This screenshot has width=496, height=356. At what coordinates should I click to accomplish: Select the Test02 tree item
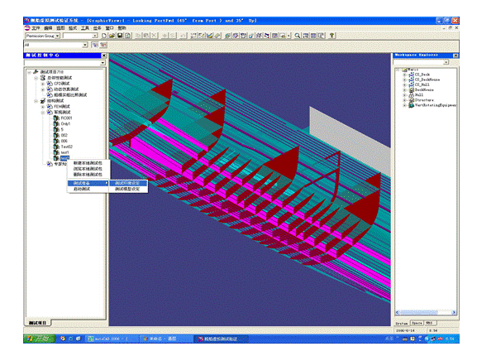click(x=66, y=147)
